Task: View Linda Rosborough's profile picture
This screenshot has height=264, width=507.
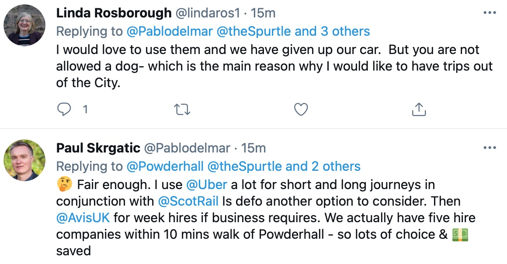Action: [x=24, y=25]
